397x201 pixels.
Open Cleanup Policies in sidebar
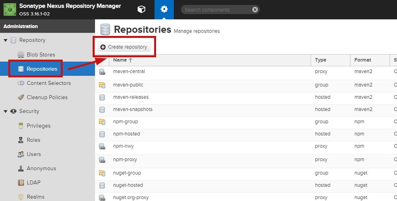(x=47, y=97)
